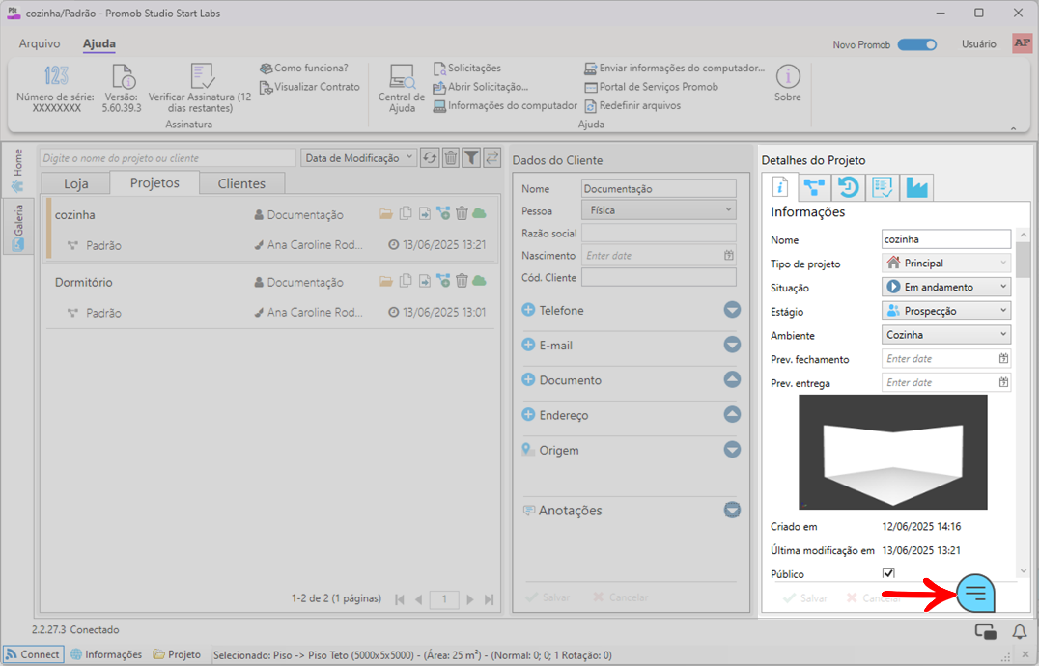Viewport: 1039px width, 666px height.
Task: Expand the Anotações section arrow
Action: (x=732, y=510)
